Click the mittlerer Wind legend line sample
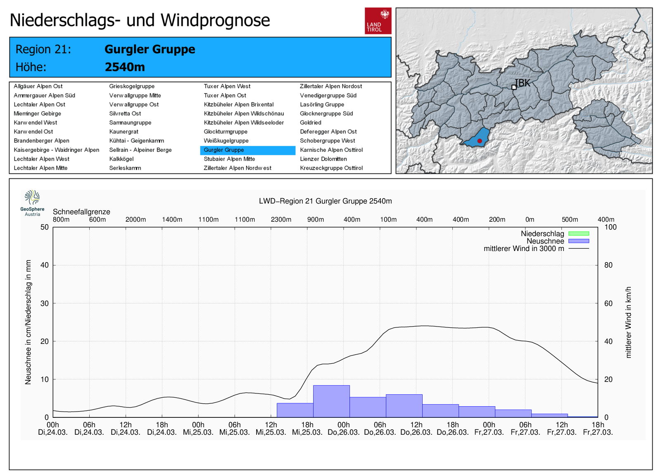 578,249
